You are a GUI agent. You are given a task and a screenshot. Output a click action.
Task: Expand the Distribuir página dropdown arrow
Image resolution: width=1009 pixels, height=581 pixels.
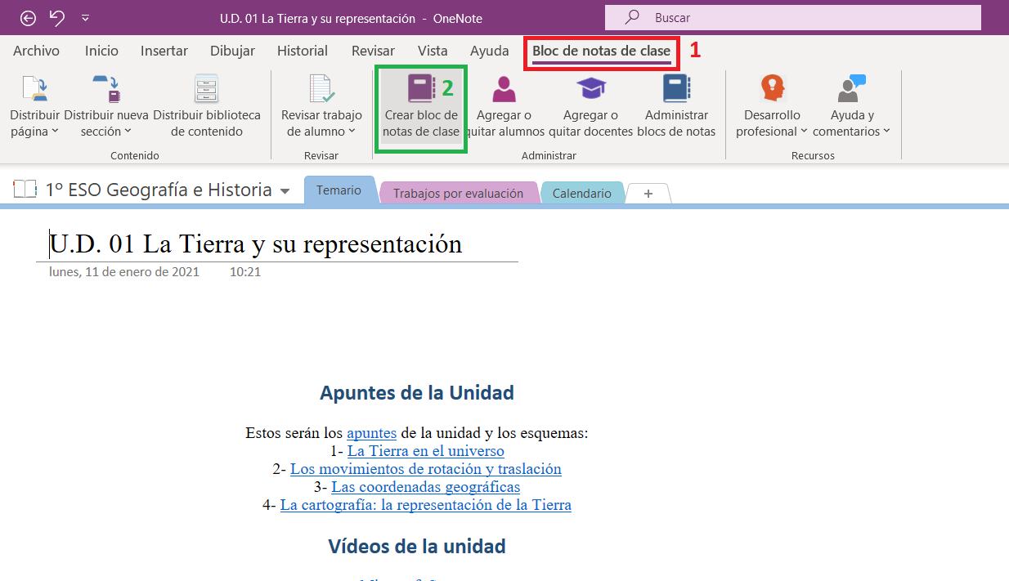pyautogui.click(x=56, y=132)
